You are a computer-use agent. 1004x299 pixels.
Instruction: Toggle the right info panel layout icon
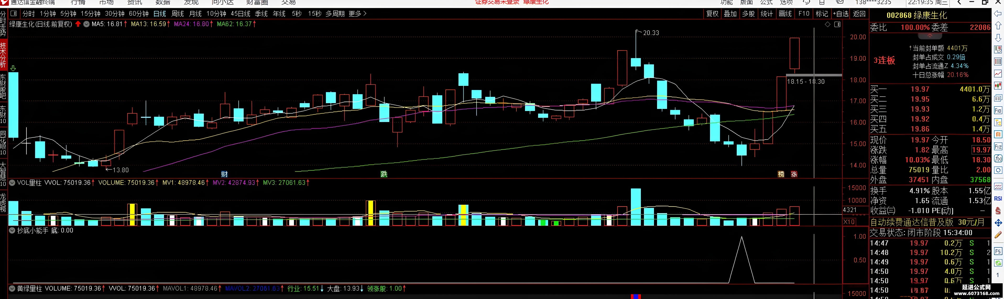[837, 24]
